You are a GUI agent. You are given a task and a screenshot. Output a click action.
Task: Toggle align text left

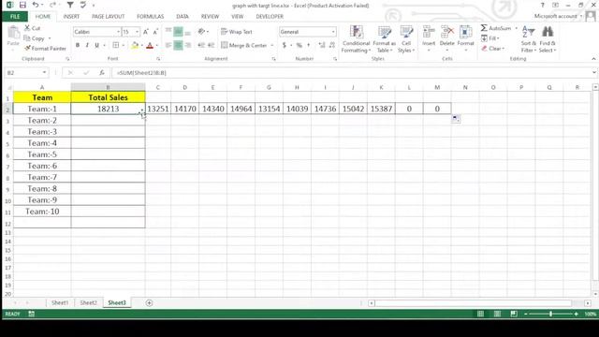click(x=168, y=45)
